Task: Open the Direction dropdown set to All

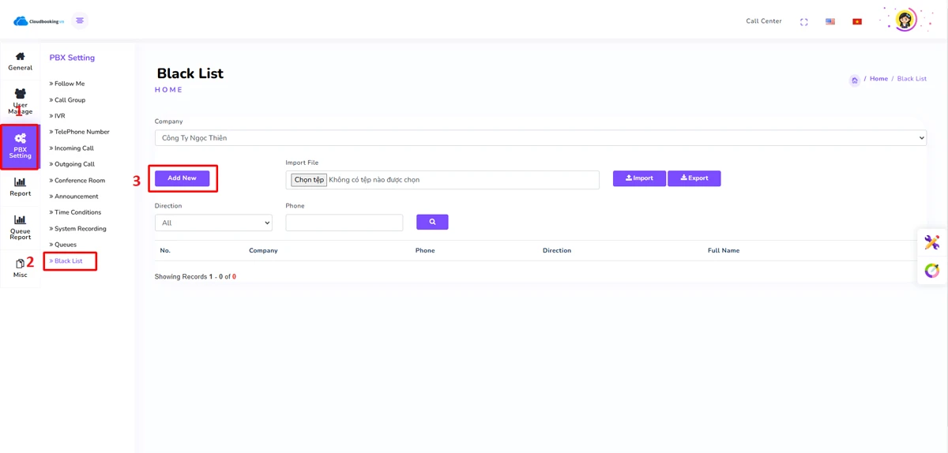Action: [213, 223]
